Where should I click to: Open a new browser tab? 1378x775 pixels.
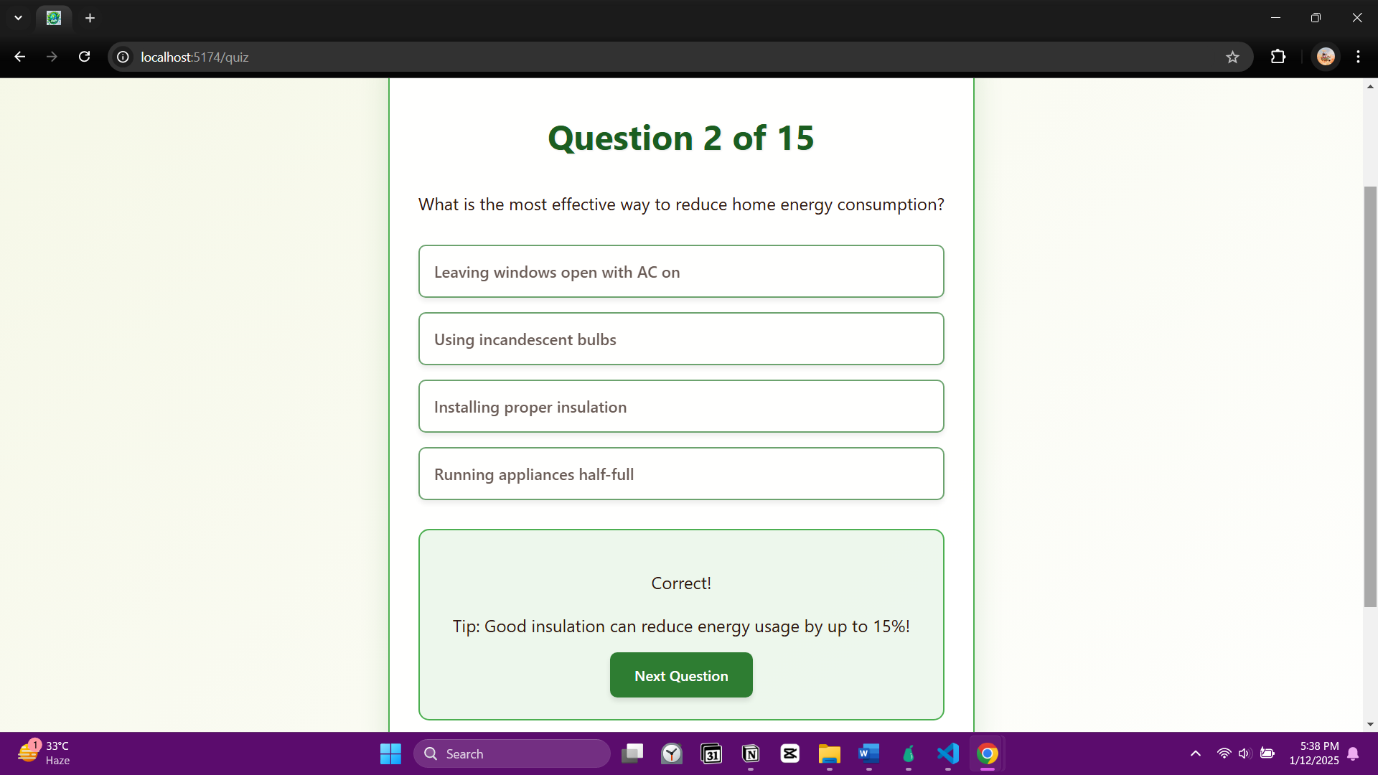pyautogui.click(x=90, y=18)
